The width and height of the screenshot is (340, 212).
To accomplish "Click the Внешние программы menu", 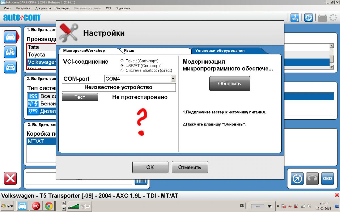I will (x=87, y=8).
